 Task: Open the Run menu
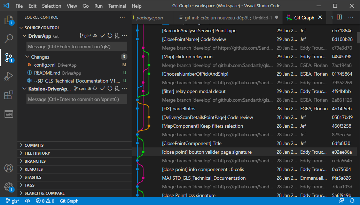tap(99, 6)
